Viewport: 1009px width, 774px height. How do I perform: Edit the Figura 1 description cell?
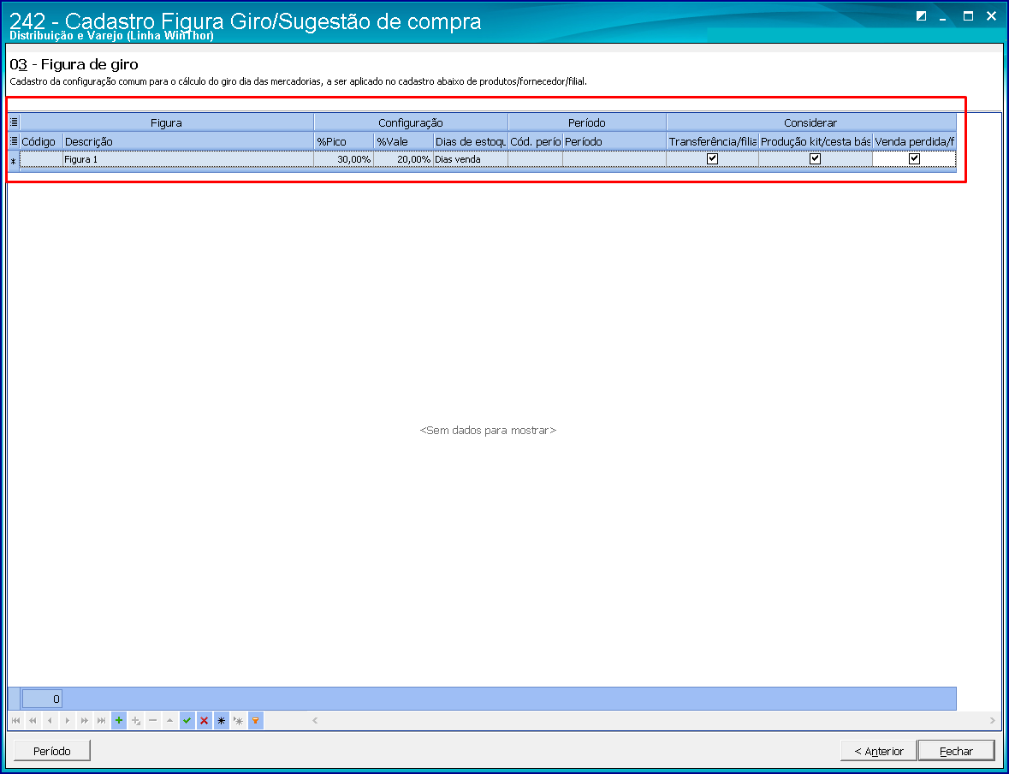click(x=188, y=159)
